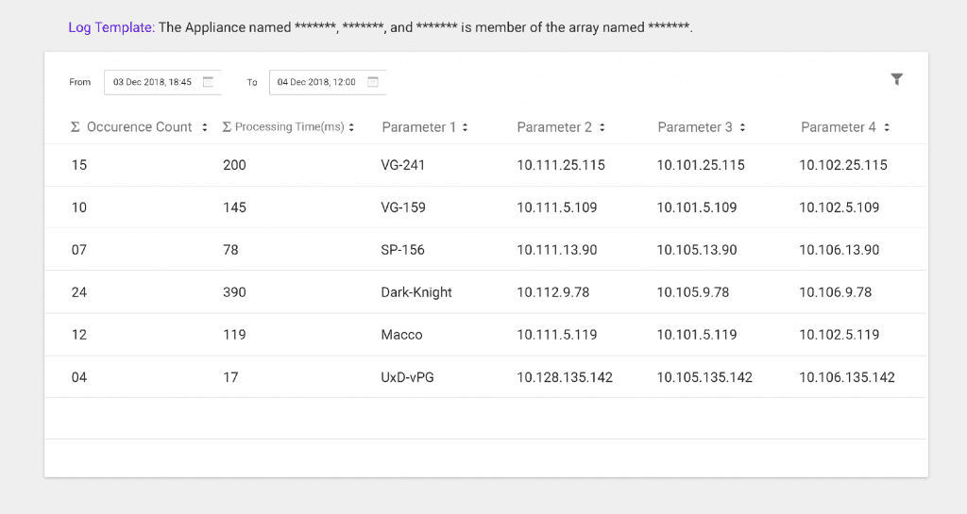Click the Macco entry in Parameter 1
The image size is (967, 514).
click(x=401, y=335)
